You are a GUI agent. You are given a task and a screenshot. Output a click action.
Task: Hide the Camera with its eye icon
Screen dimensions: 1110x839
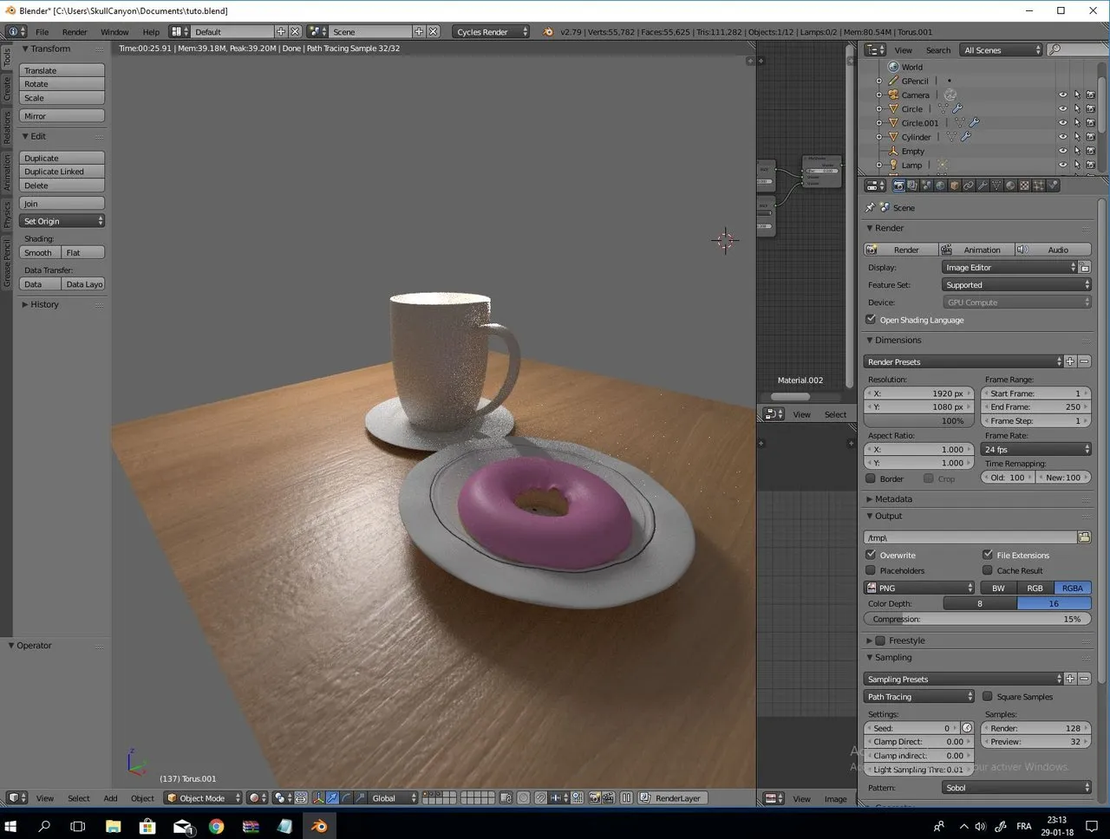pos(1062,95)
